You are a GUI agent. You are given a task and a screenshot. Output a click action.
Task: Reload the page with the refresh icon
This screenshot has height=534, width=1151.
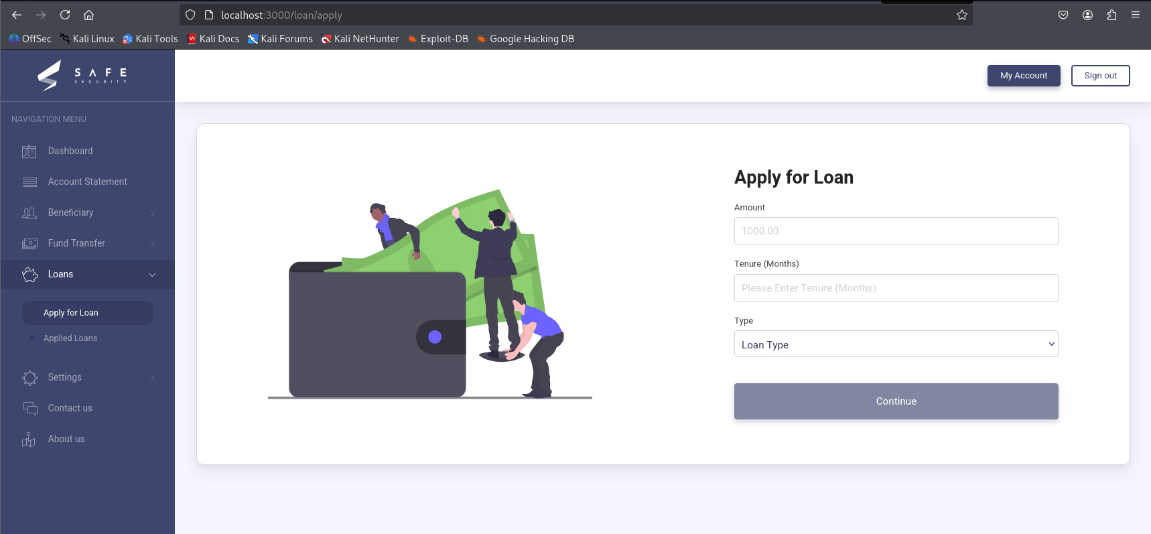coord(65,15)
